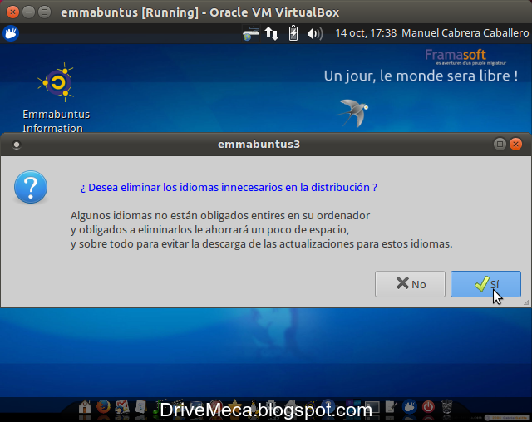
Task: Close the emmabuntus3 dialog
Action: (515, 144)
